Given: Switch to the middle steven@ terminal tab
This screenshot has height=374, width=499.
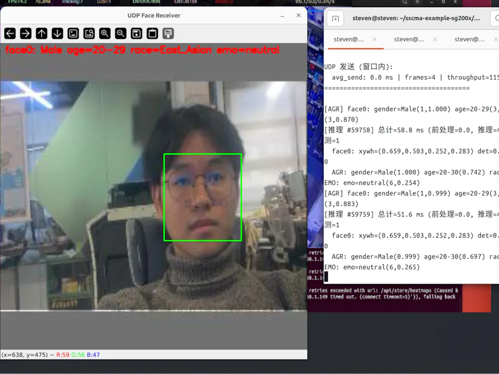Looking at the screenshot, I should point(409,39).
